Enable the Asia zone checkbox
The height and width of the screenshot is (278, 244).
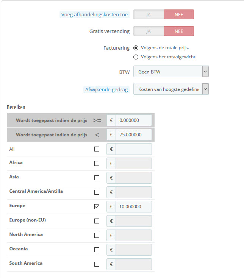(x=97, y=178)
